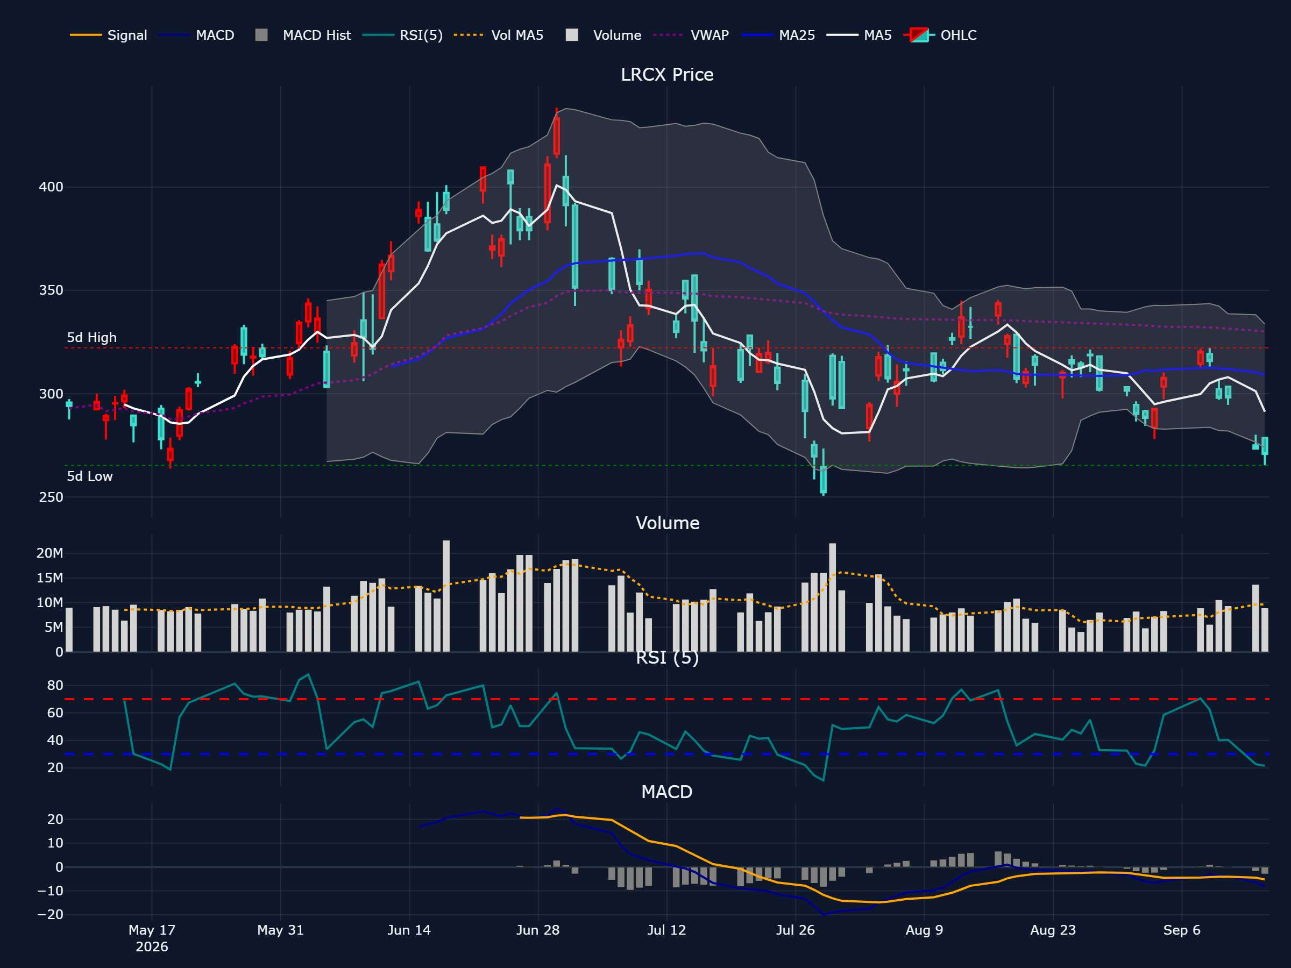Click the white Volume legend square

coord(572,35)
